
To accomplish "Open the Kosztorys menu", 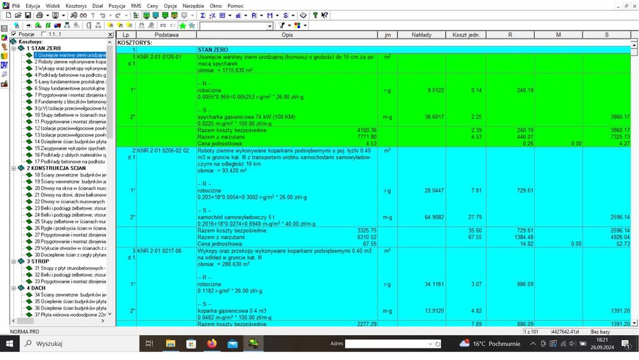I will coord(76,6).
